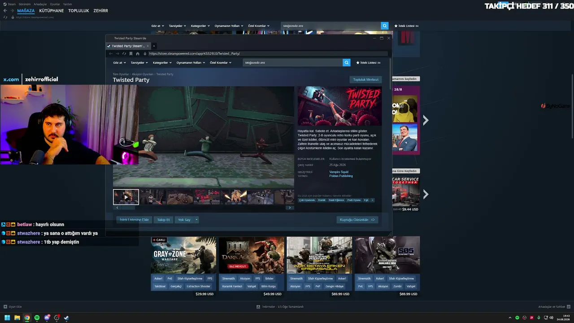Image resolution: width=574 pixels, height=323 pixels.
Task: Open Arkadaşlar ve Sohbet panel
Action: pyautogui.click(x=553, y=307)
